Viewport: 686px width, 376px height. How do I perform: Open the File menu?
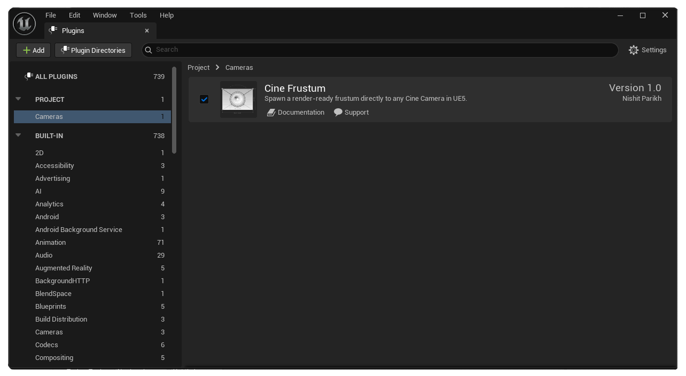[x=51, y=15]
